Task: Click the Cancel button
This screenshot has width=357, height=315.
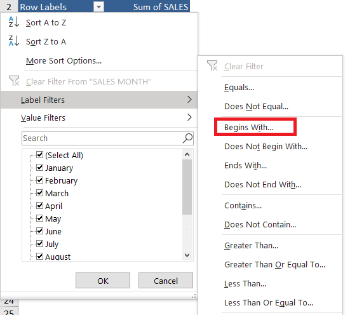Action: [166, 281]
